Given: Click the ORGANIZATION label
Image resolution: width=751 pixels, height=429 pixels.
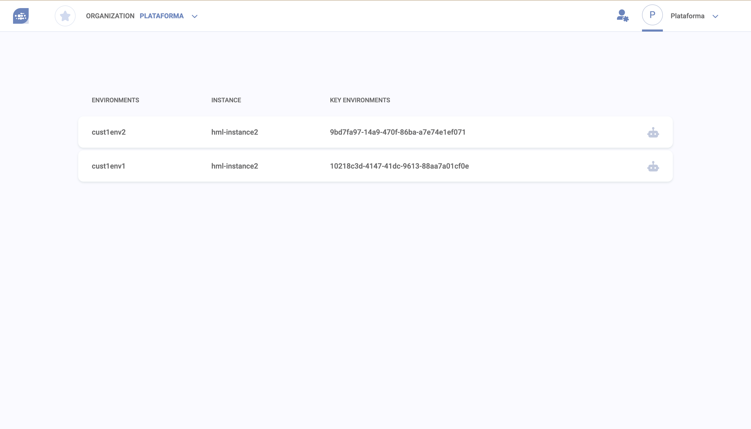Looking at the screenshot, I should pyautogui.click(x=110, y=16).
